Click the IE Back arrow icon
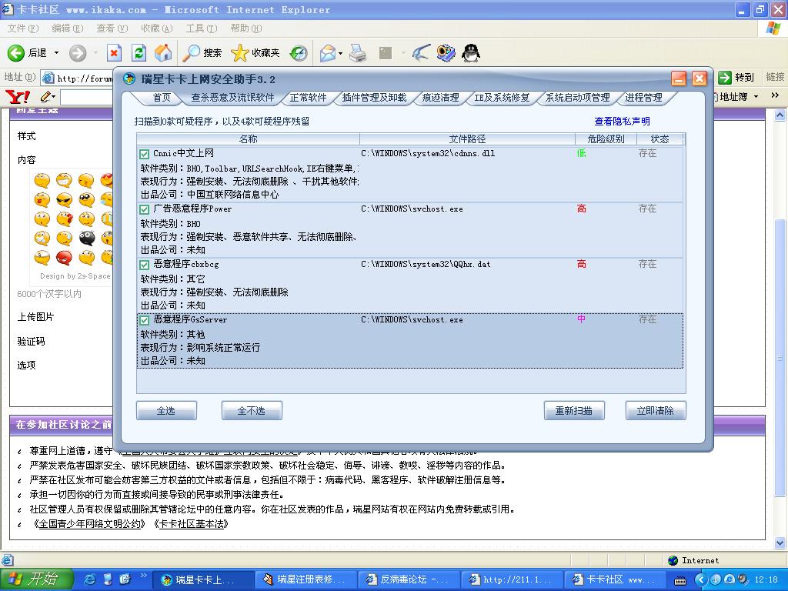788x591 pixels. click(15, 53)
